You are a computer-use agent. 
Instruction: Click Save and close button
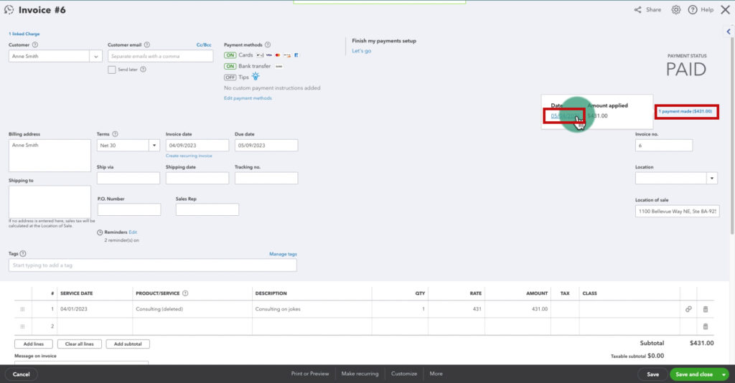point(694,374)
